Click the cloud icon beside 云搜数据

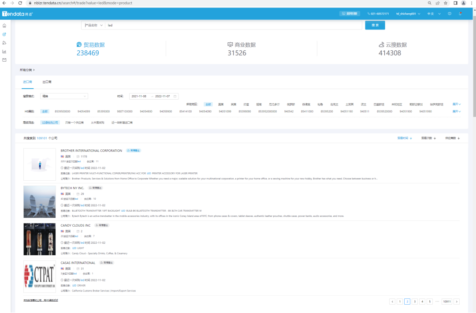tap(381, 45)
